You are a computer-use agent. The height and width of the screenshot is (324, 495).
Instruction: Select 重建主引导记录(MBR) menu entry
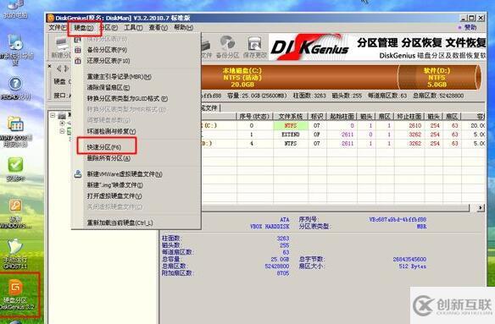(x=119, y=77)
